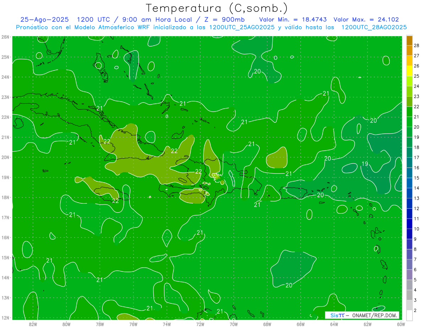This screenshot has width=426, height=329.
Task: Select the pressure level "Z = 900mb"
Action: tap(224, 20)
